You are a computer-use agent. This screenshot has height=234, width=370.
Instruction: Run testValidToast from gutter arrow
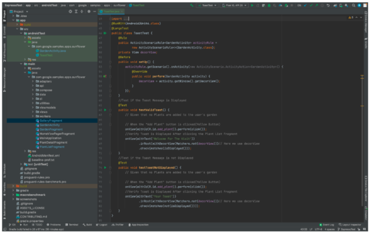(x=105, y=110)
